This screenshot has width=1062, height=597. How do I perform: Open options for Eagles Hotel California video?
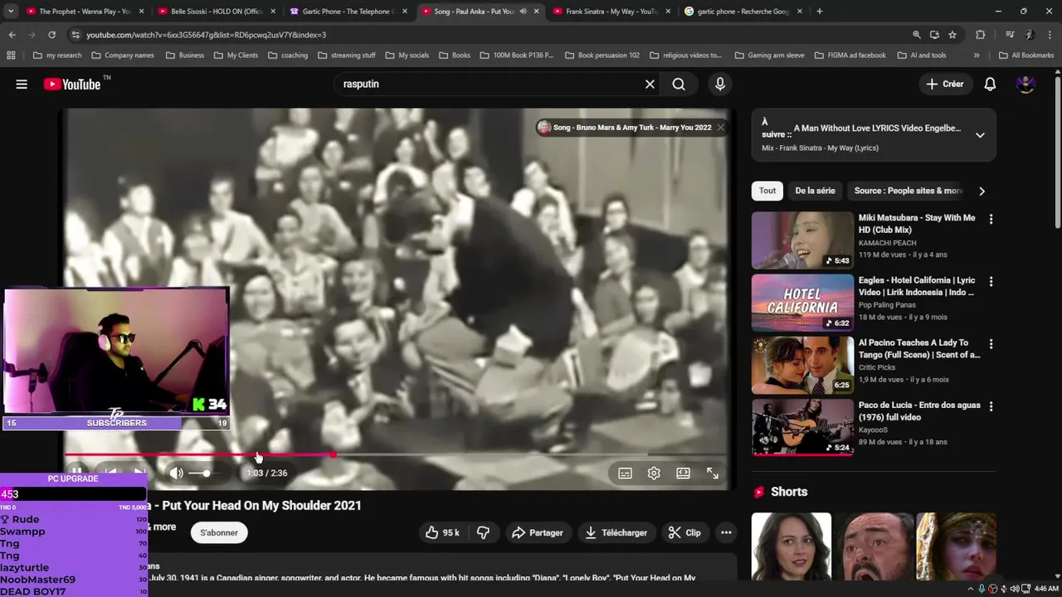[991, 281]
